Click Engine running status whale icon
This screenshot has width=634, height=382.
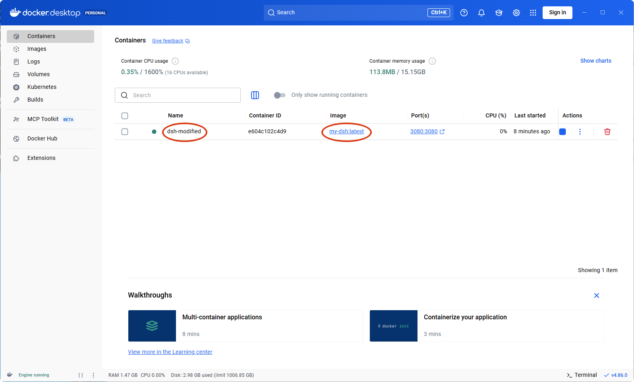coord(10,375)
